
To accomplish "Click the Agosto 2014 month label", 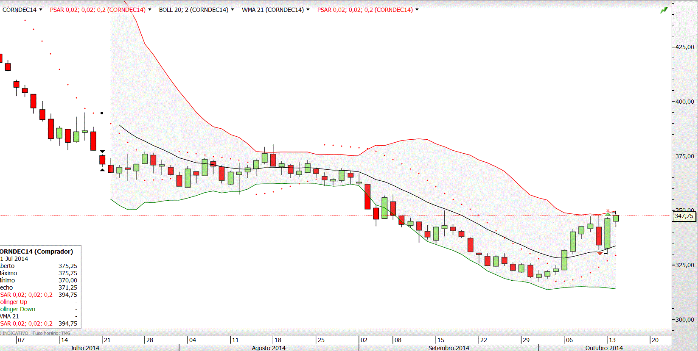I will click(x=269, y=348).
